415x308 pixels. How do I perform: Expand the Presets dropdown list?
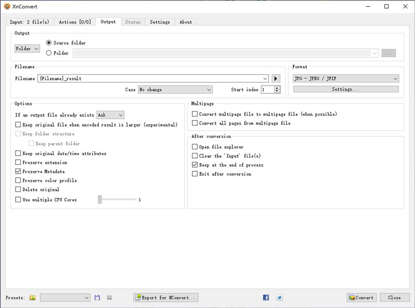point(65,298)
